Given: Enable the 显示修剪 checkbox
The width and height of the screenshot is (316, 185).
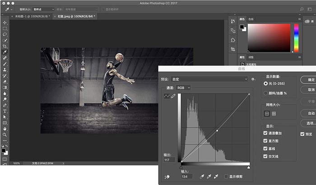Looking at the screenshot, I should pos(226,176).
